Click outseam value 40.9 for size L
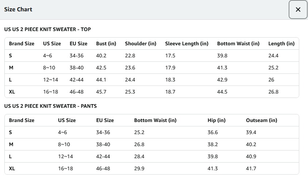 click(251, 156)
